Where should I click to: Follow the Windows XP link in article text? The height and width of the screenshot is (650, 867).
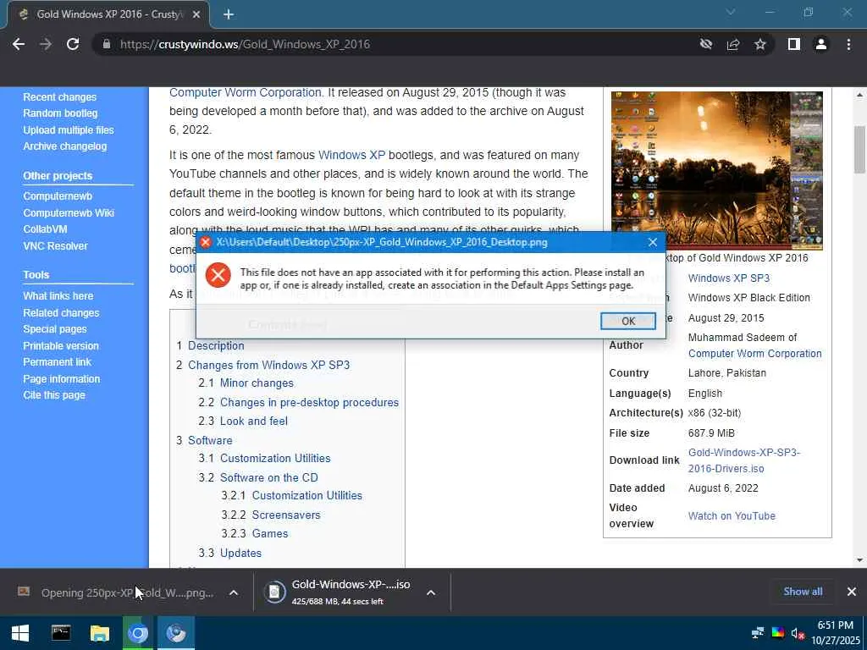pyautogui.click(x=351, y=156)
